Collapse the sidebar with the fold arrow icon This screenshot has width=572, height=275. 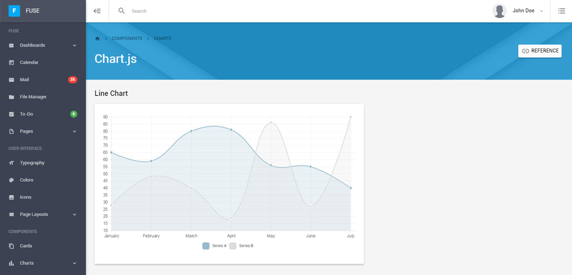97,11
